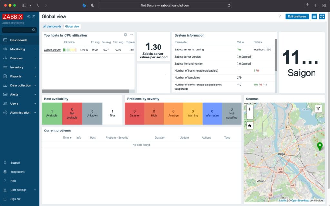The height and width of the screenshot is (206, 330).
Task: Open Safari's share icon
Action: tap(307, 5)
